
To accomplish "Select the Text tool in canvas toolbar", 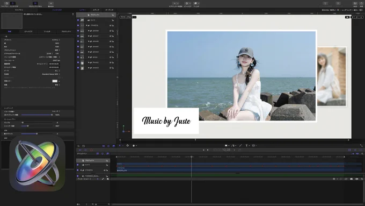I will coord(247,146).
